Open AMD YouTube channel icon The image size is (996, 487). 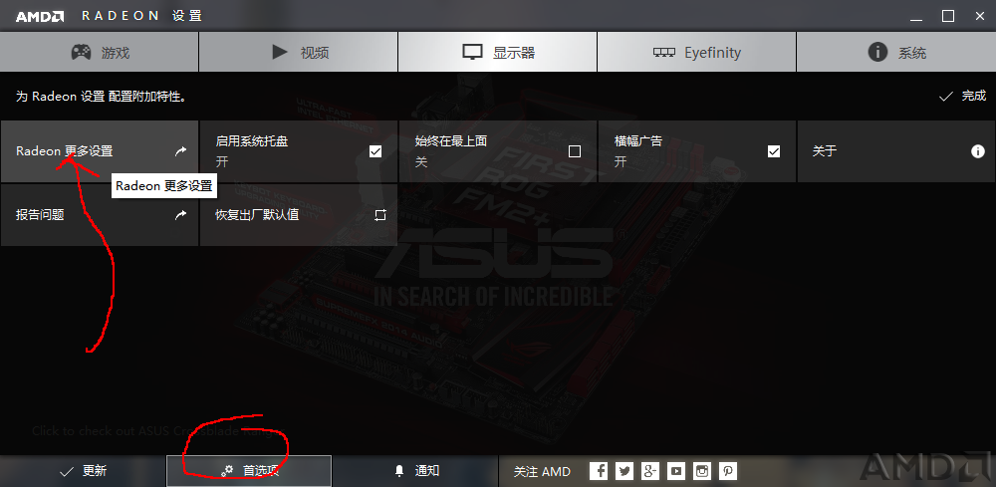(x=676, y=471)
